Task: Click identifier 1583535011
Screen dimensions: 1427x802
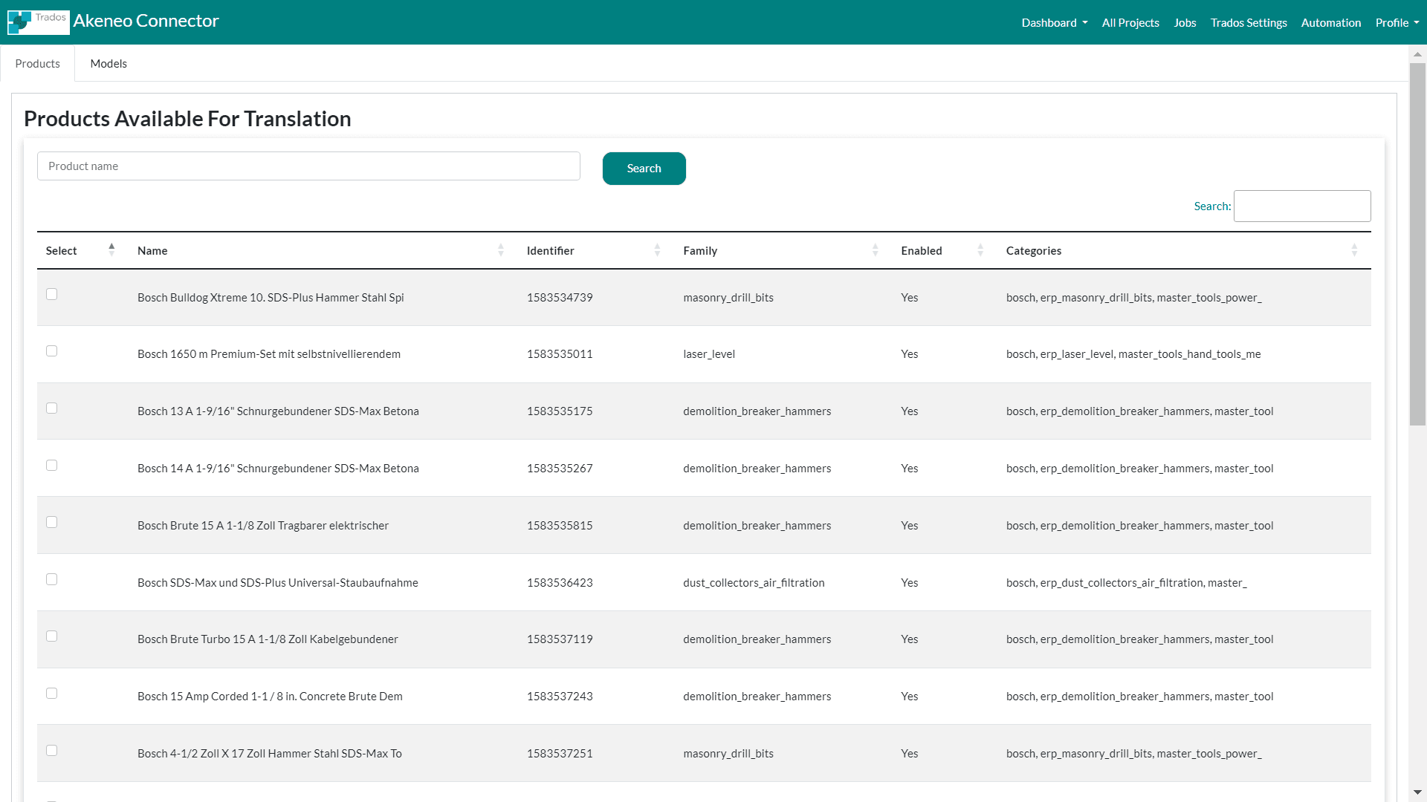Action: pyautogui.click(x=560, y=354)
